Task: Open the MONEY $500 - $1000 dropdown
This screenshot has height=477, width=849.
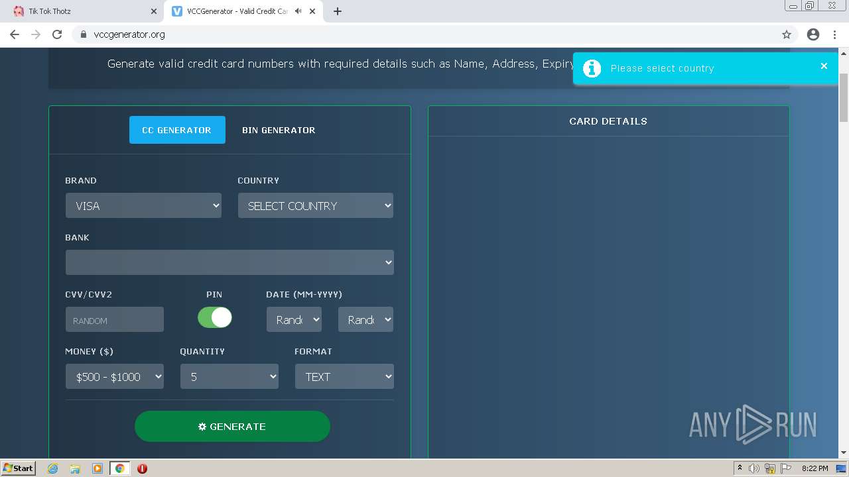Action: [115, 376]
